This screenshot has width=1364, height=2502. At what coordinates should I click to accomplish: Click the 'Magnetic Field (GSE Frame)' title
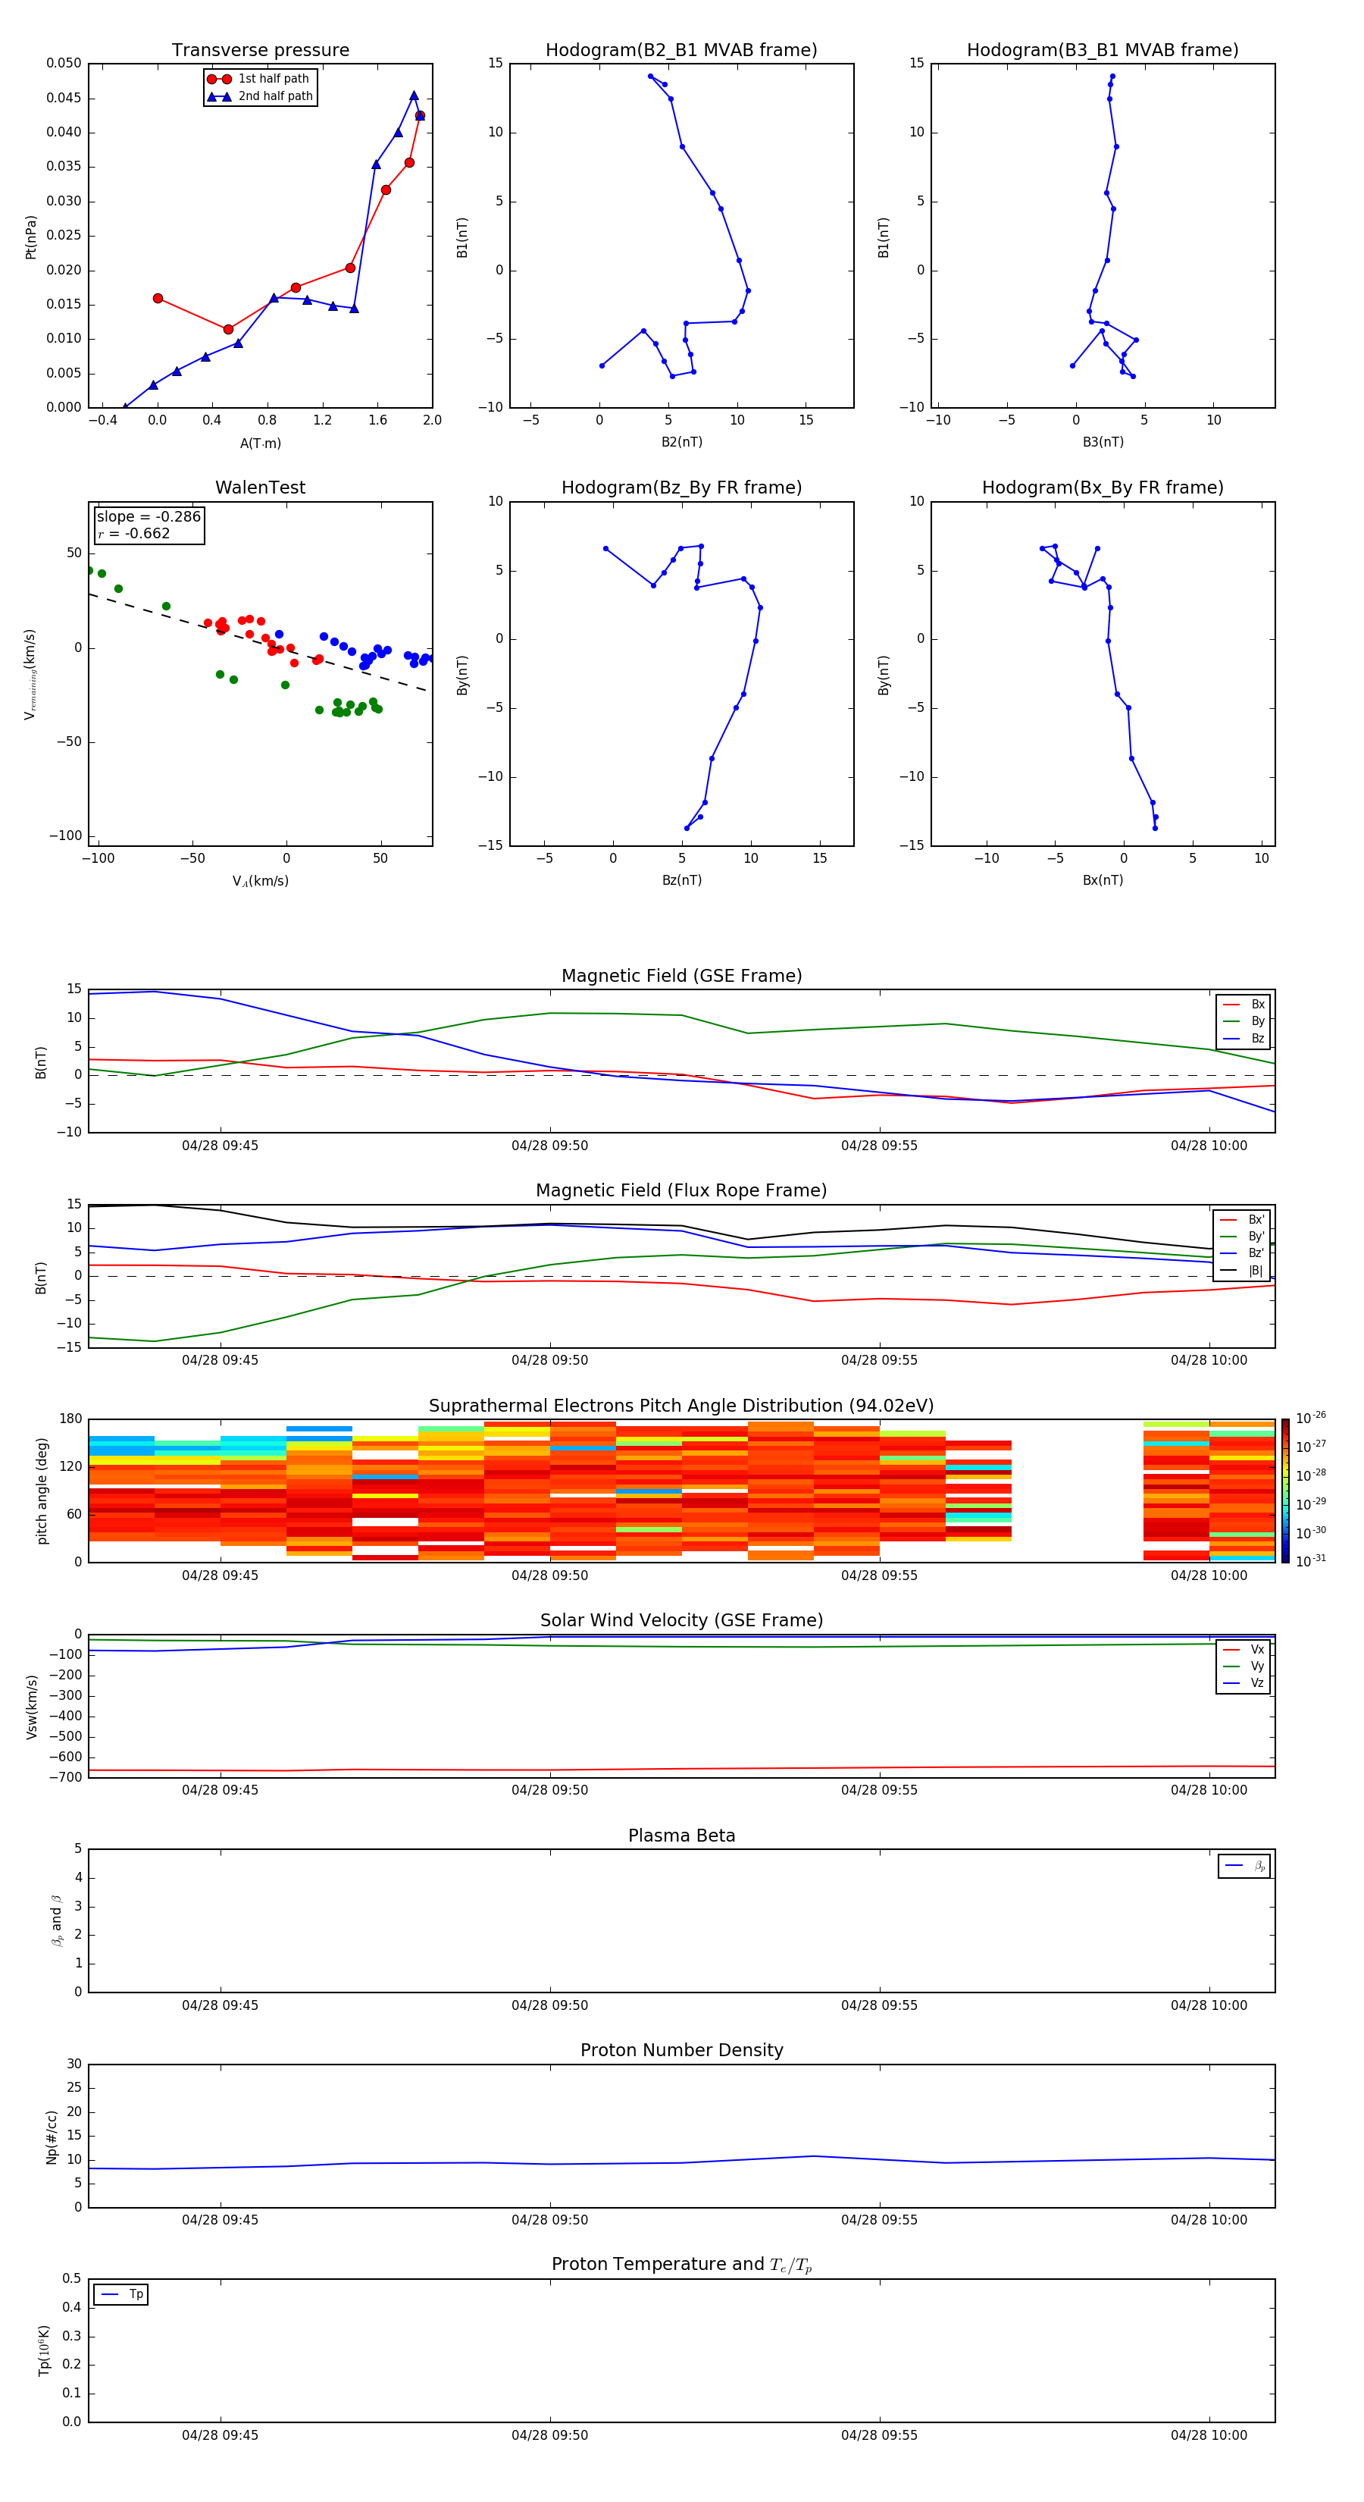pyautogui.click(x=681, y=976)
